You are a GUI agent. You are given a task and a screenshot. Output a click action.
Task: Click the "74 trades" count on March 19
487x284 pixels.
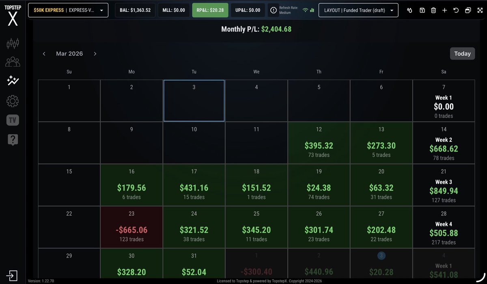click(319, 197)
